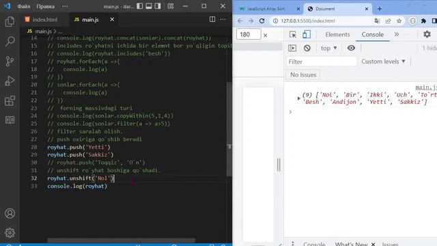Click the DevTools panel resize handle
This screenshot has height=246, width=437.
pos(279,165)
